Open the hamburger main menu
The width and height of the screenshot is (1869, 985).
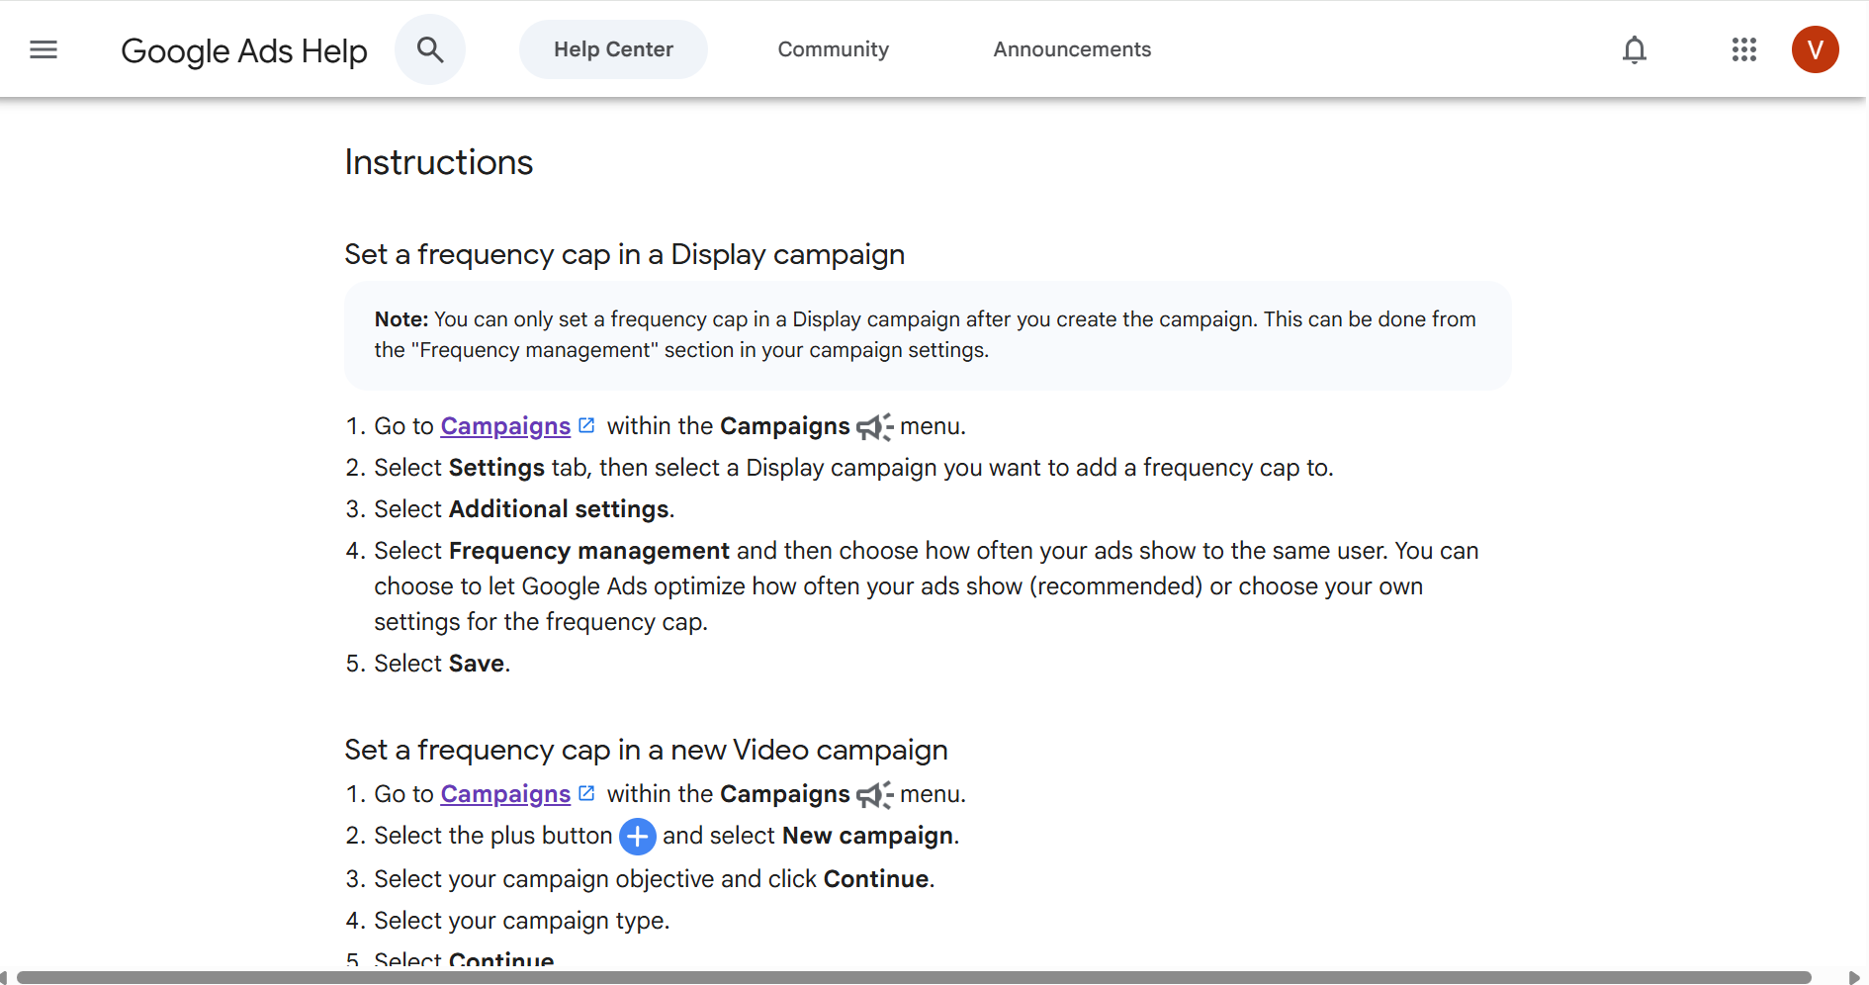44,49
